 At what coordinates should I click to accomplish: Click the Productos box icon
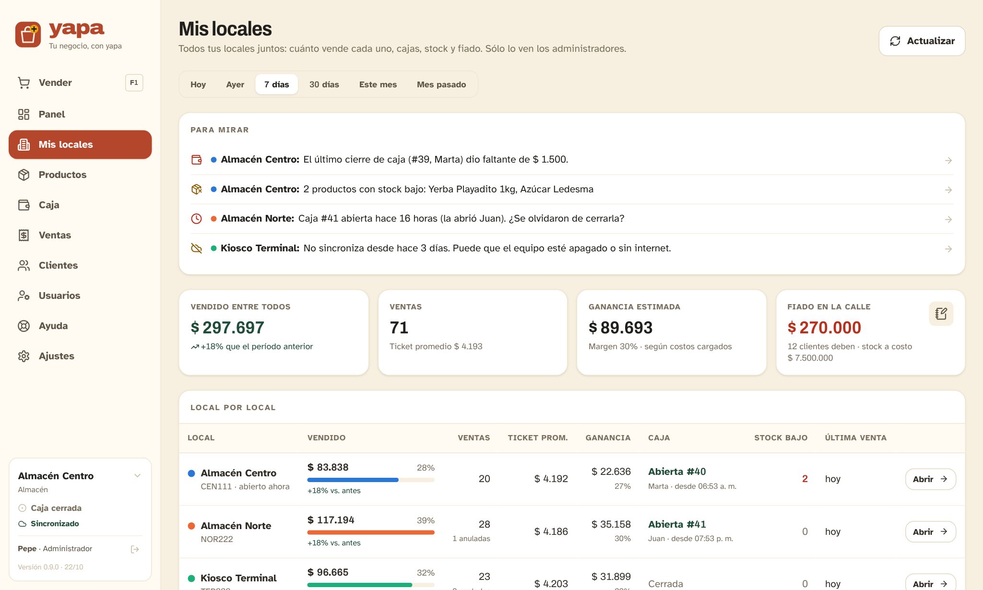click(x=24, y=175)
